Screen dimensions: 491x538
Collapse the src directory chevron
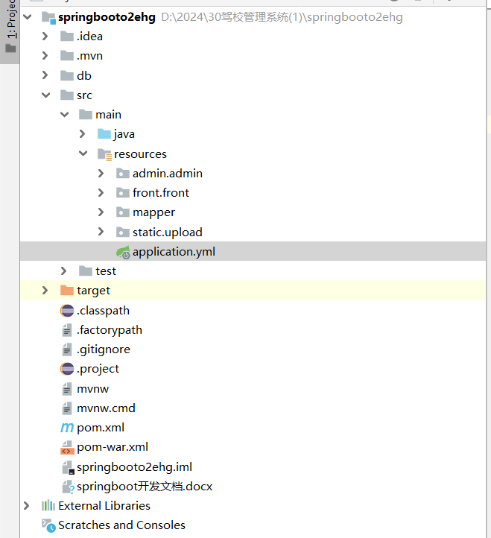pos(45,95)
